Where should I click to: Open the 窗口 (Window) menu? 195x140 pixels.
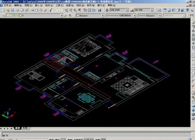pyautogui.click(x=101, y=5)
